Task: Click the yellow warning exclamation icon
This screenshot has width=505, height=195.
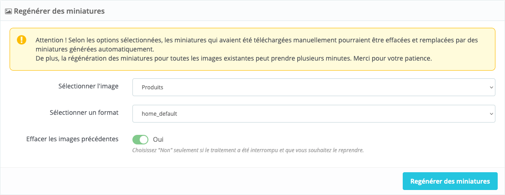Action: click(x=21, y=40)
